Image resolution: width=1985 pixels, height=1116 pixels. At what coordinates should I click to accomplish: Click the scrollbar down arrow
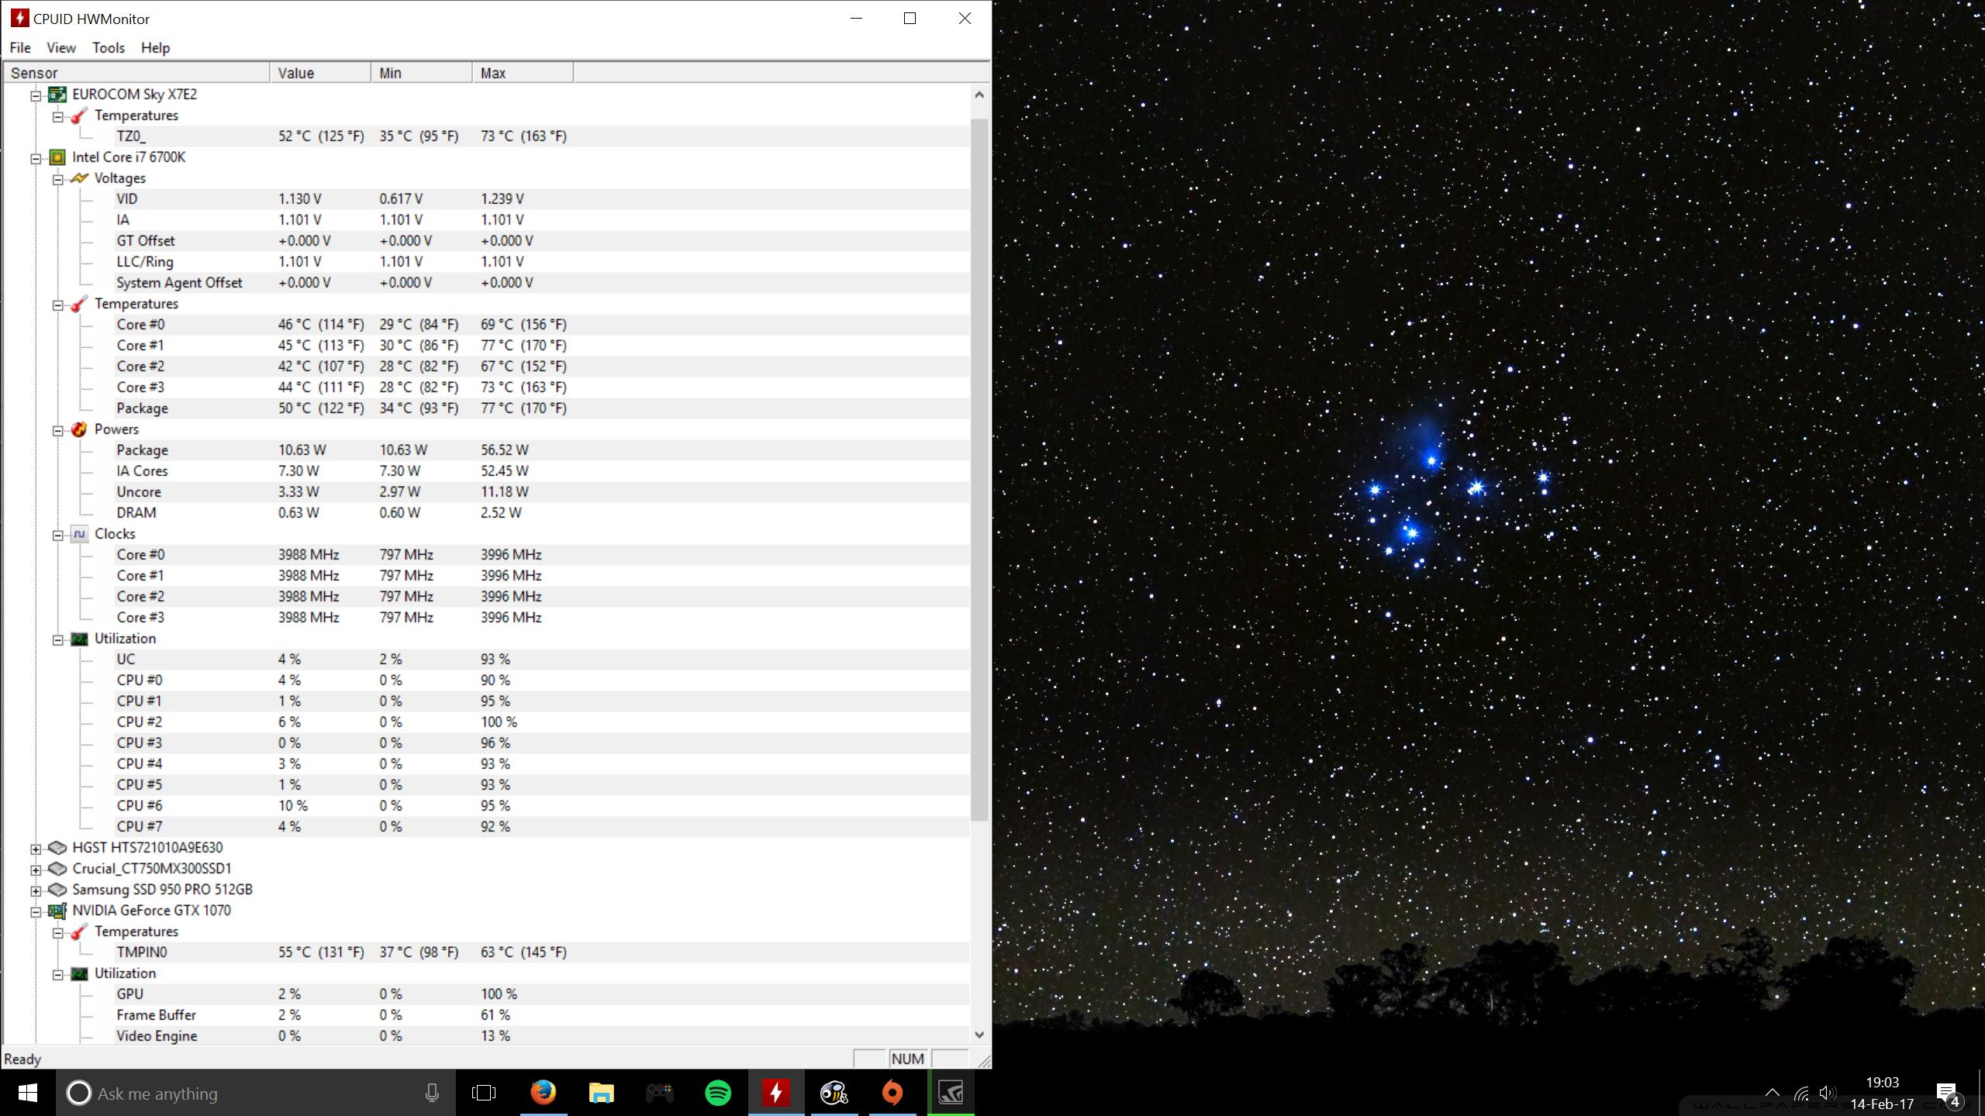pos(979,1035)
